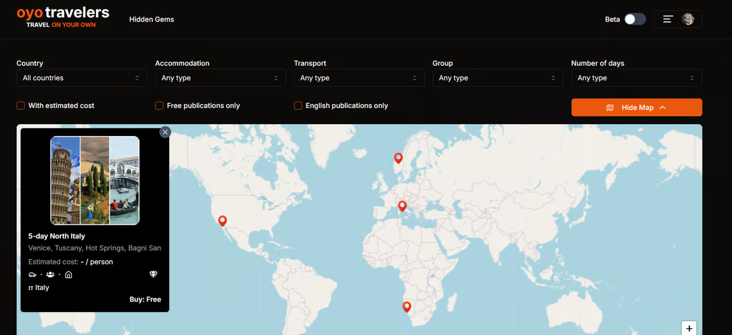The width and height of the screenshot is (732, 335).
Task: Expand the Accommodation dropdown
Action: [x=220, y=78]
